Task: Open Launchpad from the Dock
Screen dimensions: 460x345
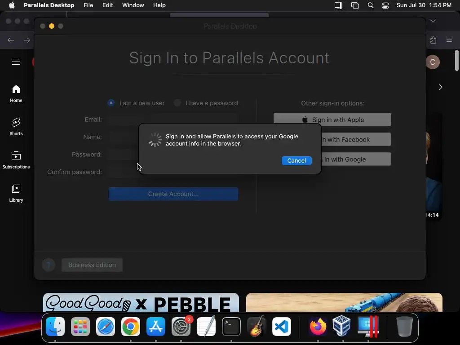Action: tap(80, 327)
